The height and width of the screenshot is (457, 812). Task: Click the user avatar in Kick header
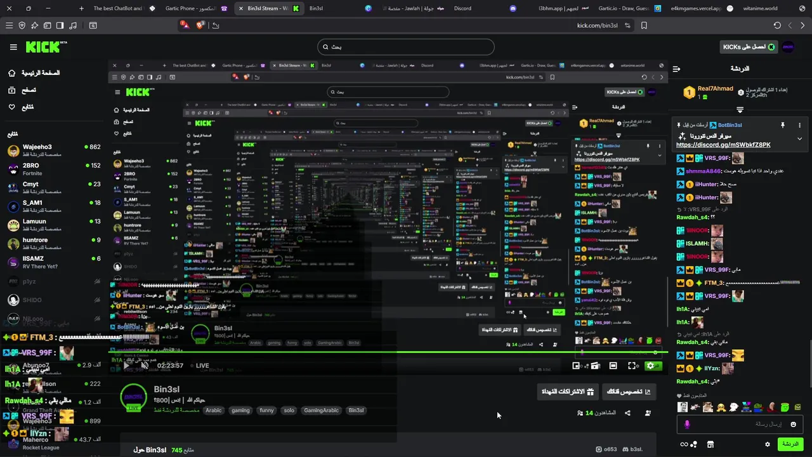click(788, 47)
